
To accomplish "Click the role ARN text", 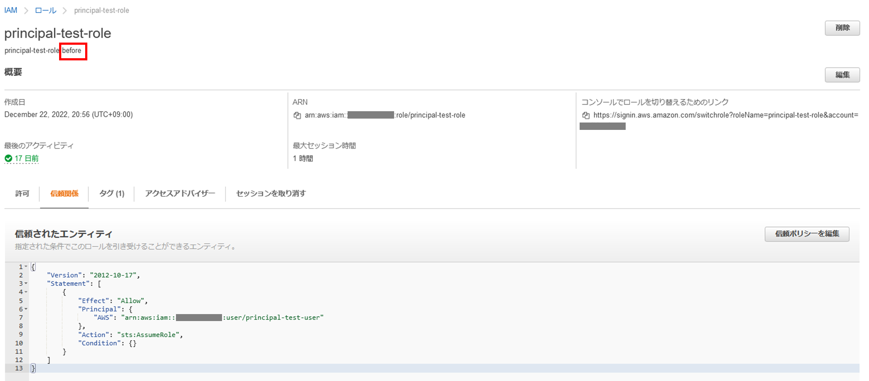I will click(385, 115).
